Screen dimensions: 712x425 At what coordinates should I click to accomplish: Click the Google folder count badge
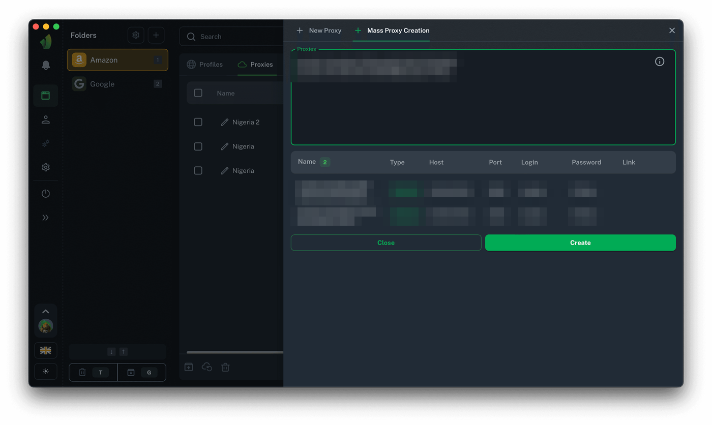pos(158,84)
